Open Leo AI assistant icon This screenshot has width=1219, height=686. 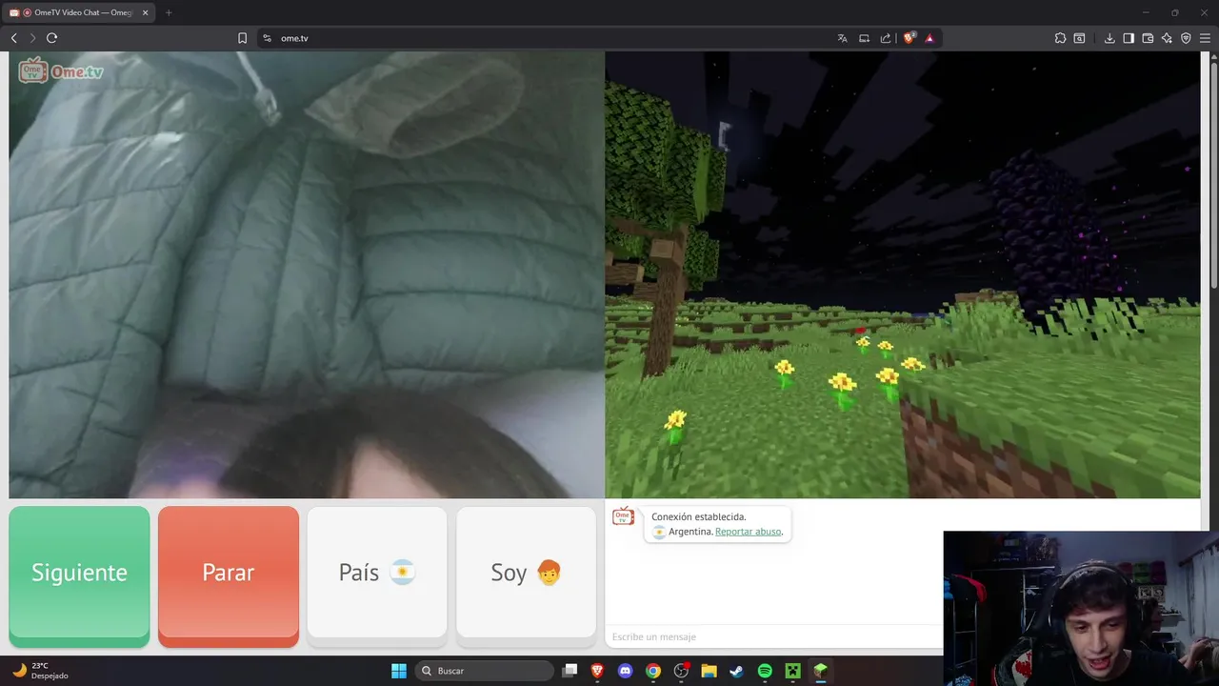click(x=1167, y=38)
